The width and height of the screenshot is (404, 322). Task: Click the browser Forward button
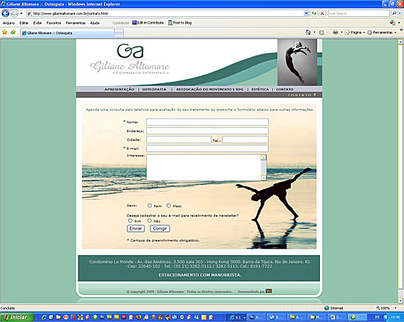click(x=14, y=13)
